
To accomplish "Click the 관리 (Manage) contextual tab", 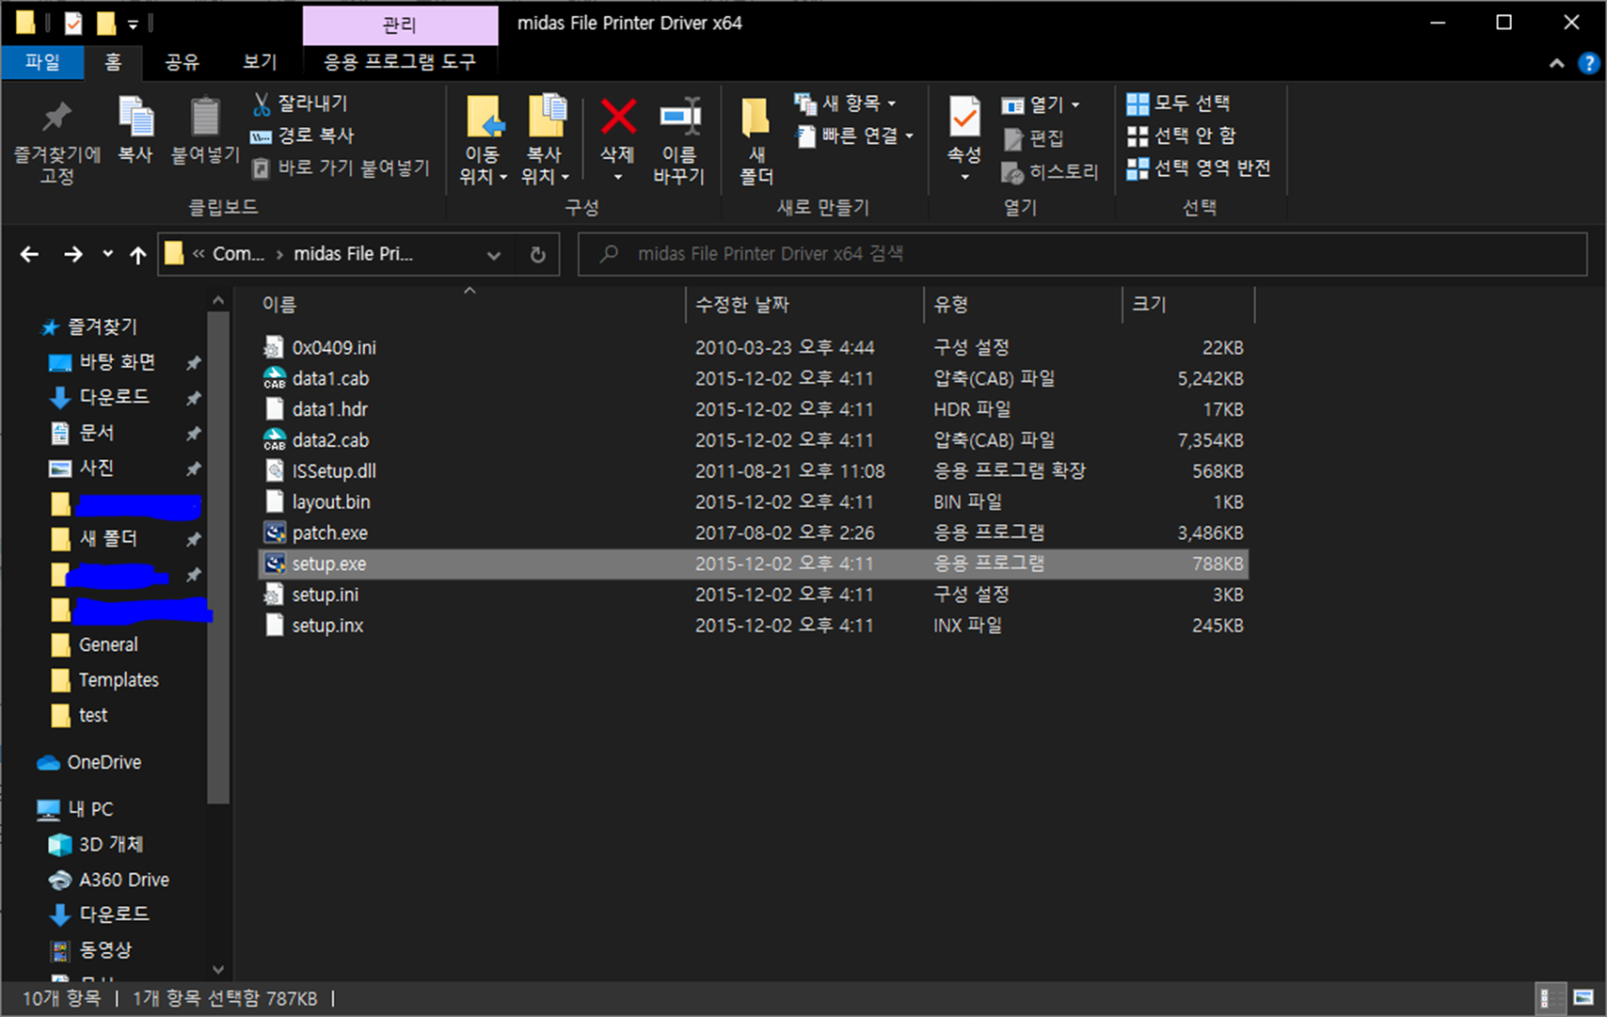I will pyautogui.click(x=400, y=24).
